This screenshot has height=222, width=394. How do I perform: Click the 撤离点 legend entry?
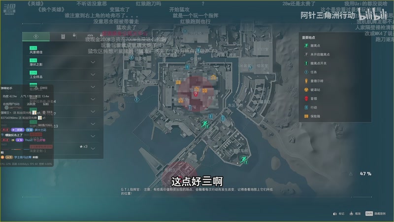312,45
